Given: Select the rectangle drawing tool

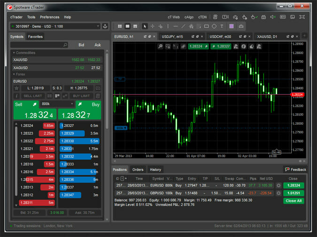Looking at the screenshot, I should click(x=207, y=26).
